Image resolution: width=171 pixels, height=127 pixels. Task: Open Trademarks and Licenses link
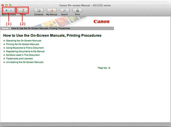point(19,59)
